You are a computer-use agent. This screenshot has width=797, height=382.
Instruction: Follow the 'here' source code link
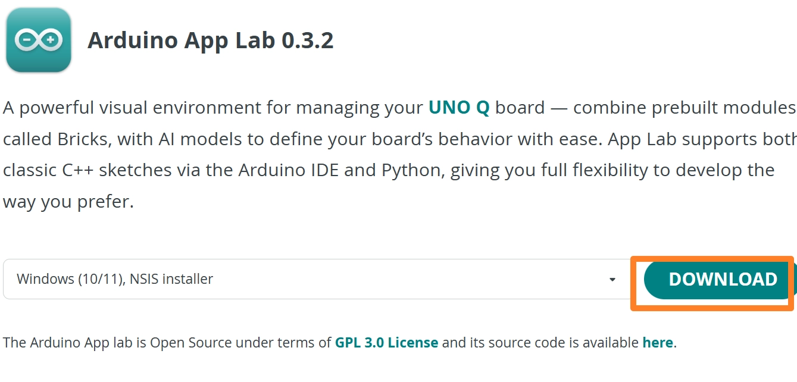(657, 343)
